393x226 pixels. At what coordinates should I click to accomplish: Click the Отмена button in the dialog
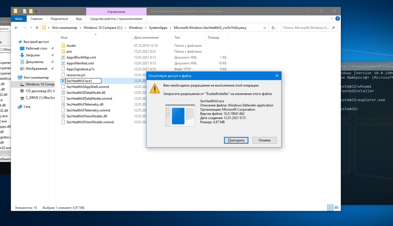pyautogui.click(x=264, y=140)
